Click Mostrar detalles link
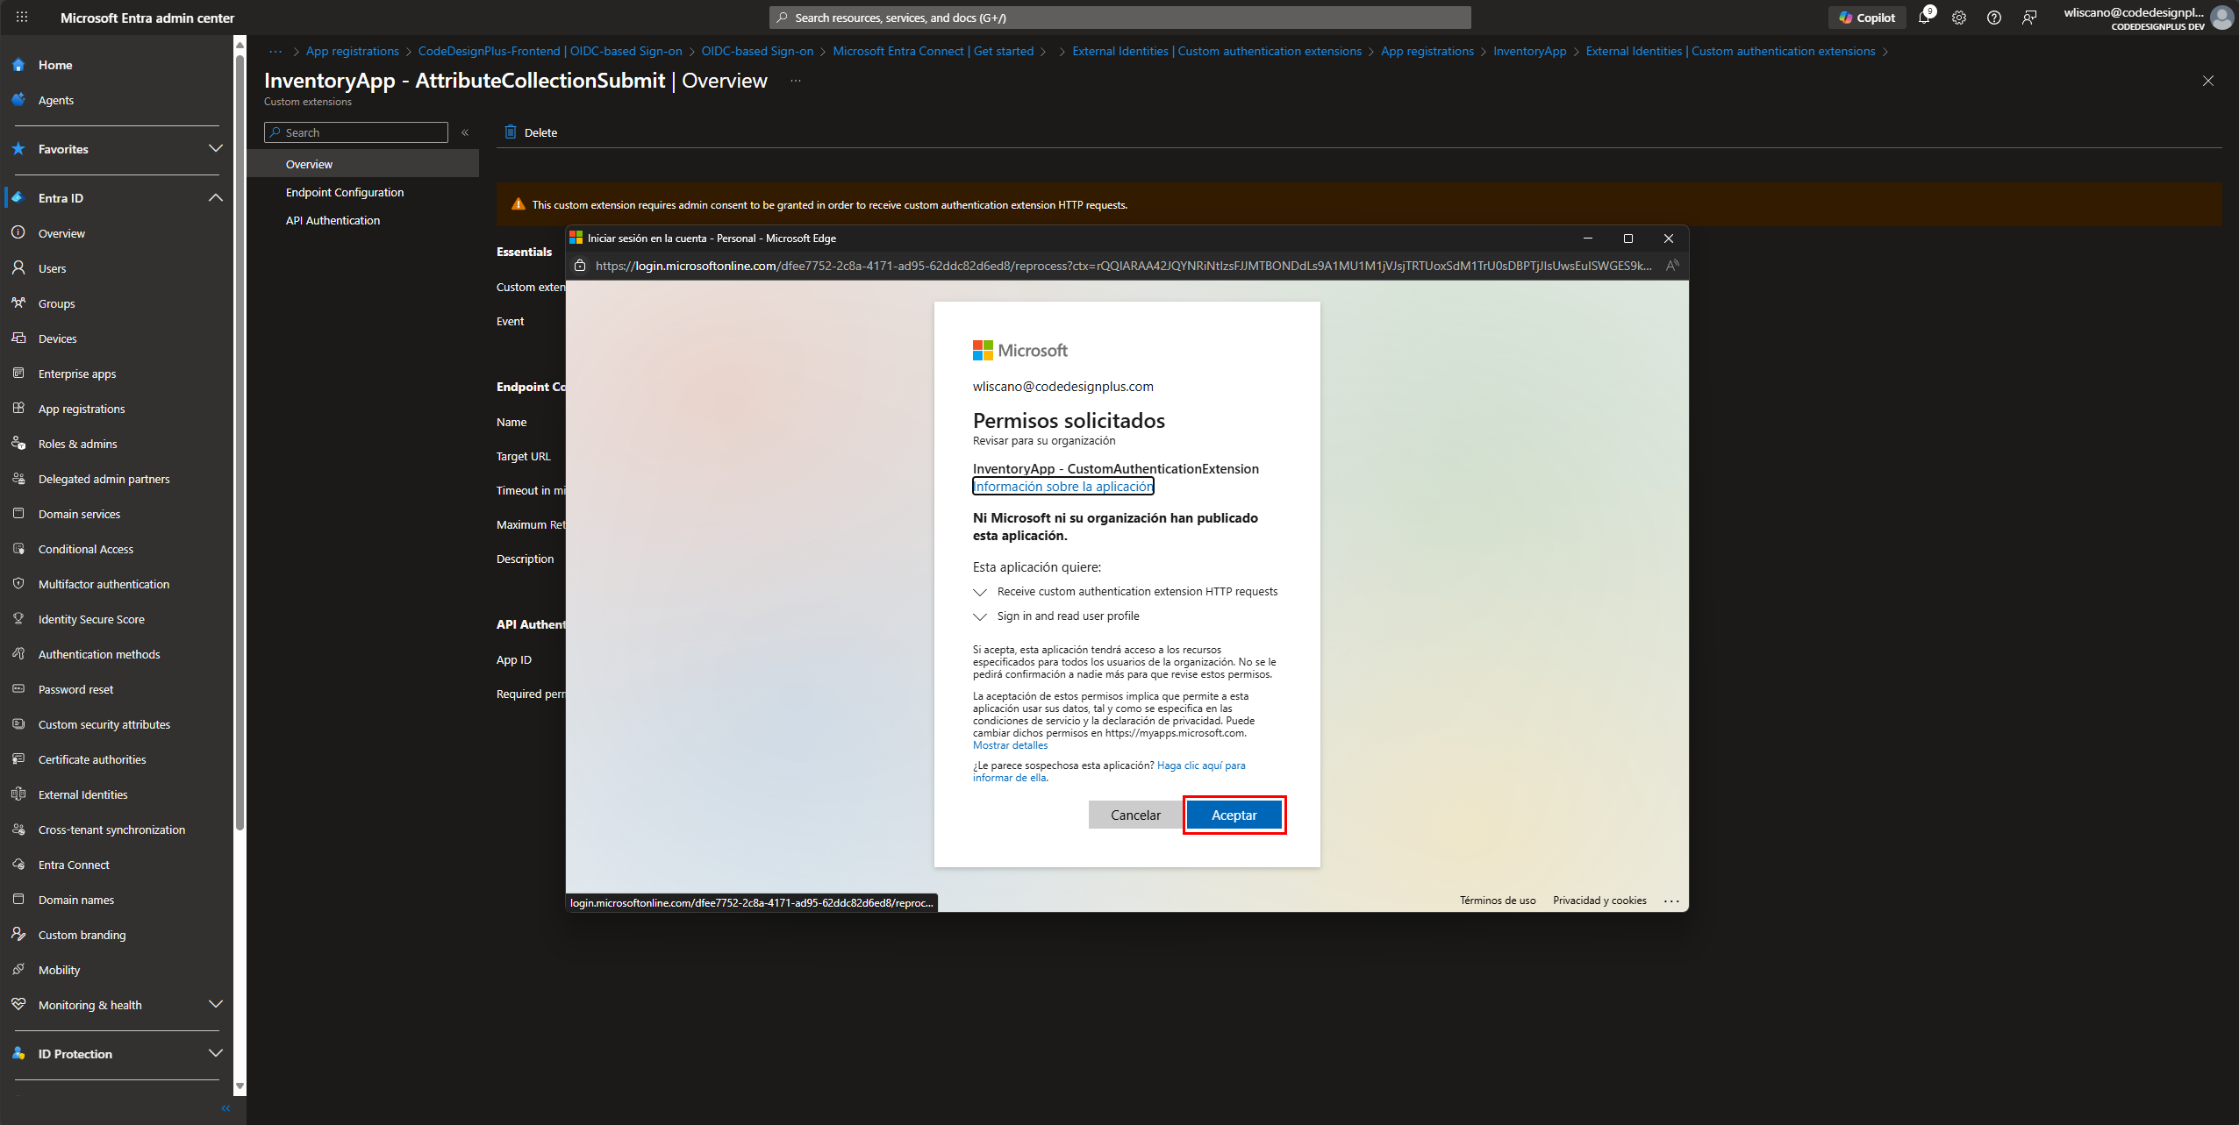The width and height of the screenshot is (2239, 1125). tap(1010, 745)
